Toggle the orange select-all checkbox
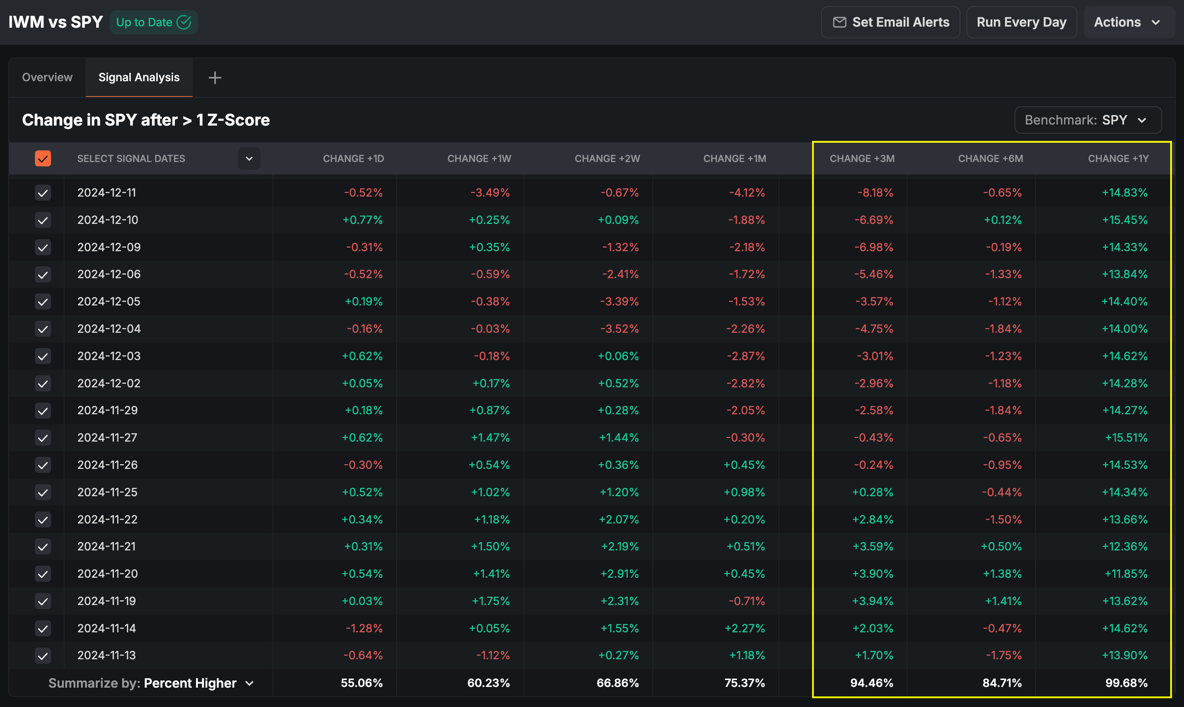This screenshot has width=1184, height=707. 43,159
